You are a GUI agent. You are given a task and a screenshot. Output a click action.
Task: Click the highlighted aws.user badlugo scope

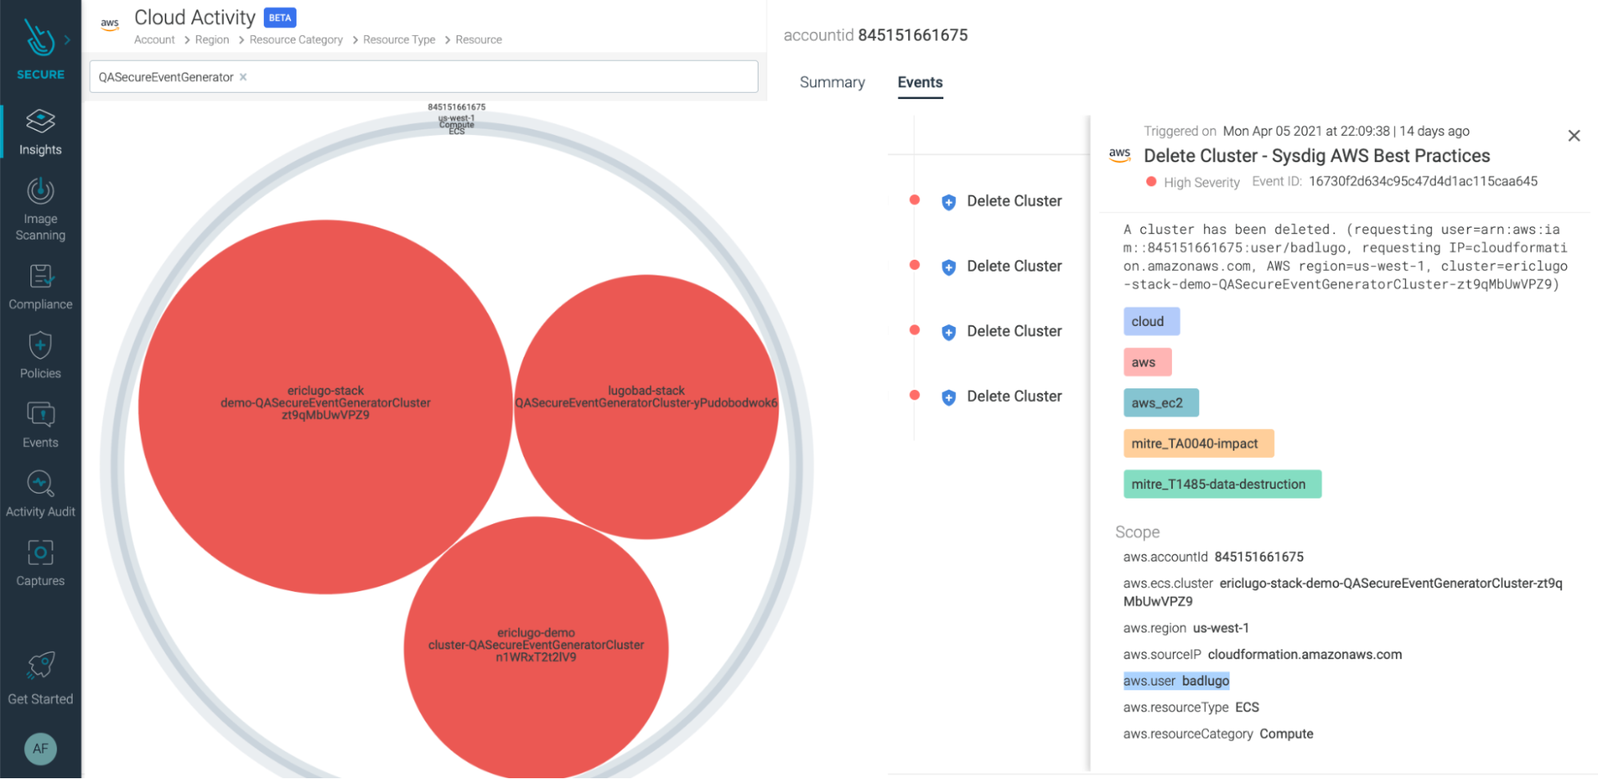[x=1176, y=681]
